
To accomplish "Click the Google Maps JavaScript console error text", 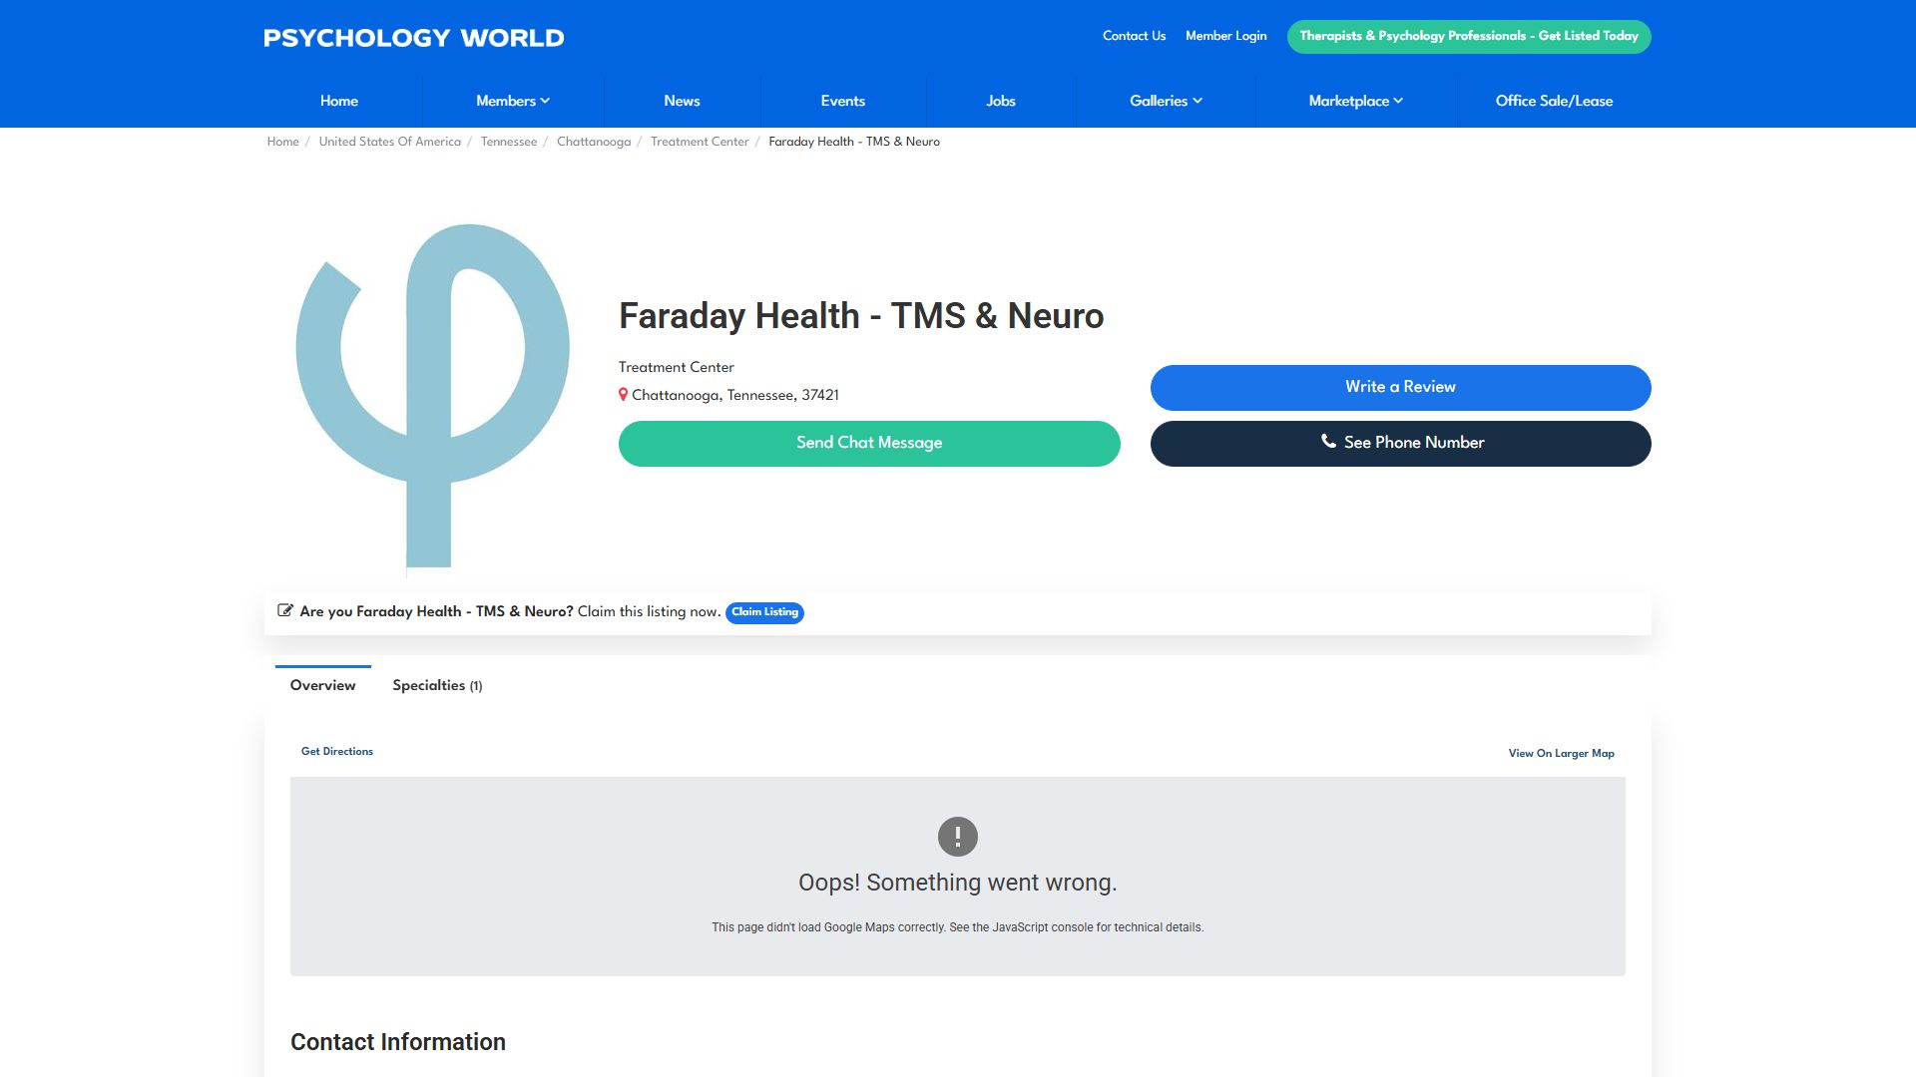I will point(957,927).
